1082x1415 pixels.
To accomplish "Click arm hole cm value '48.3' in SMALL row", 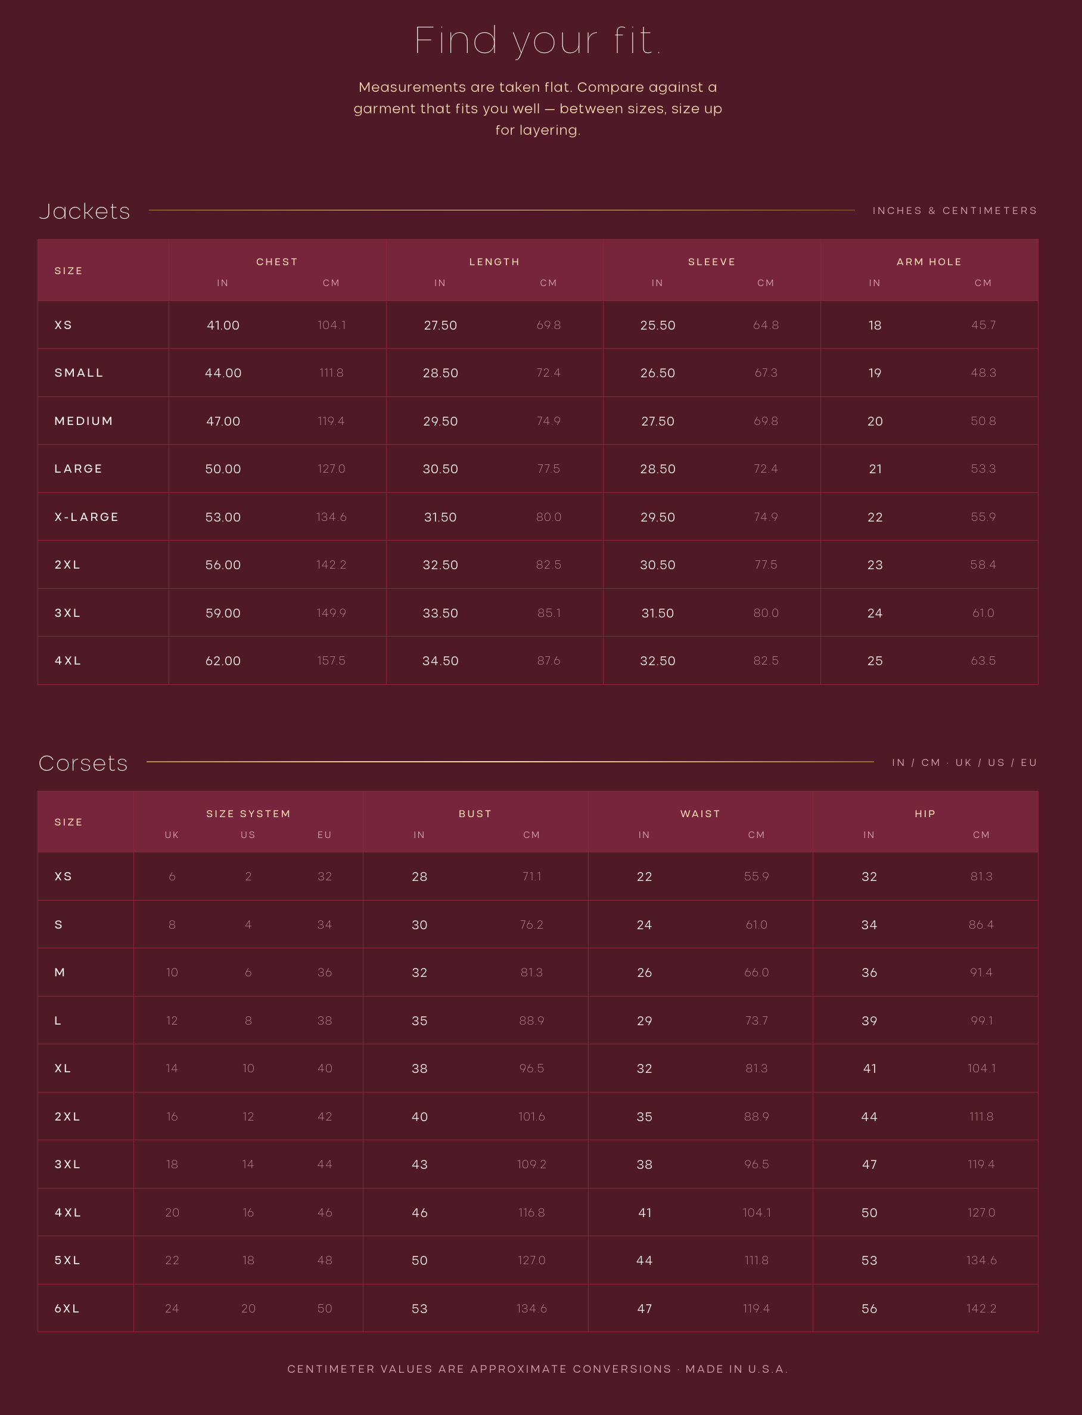I will point(984,373).
